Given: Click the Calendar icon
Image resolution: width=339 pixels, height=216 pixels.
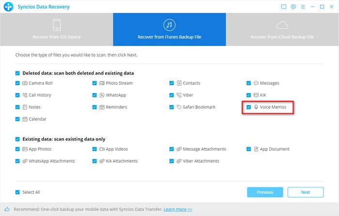Looking at the screenshot, I should (25, 119).
